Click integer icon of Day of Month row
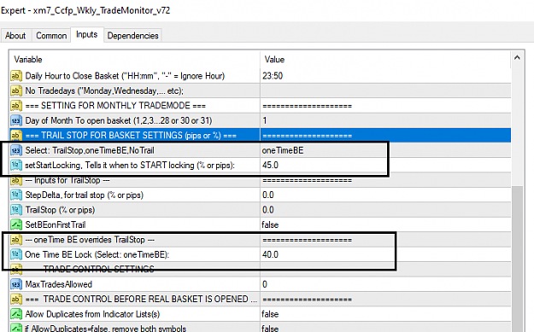The height and width of the screenshot is (332, 534). click(x=16, y=120)
